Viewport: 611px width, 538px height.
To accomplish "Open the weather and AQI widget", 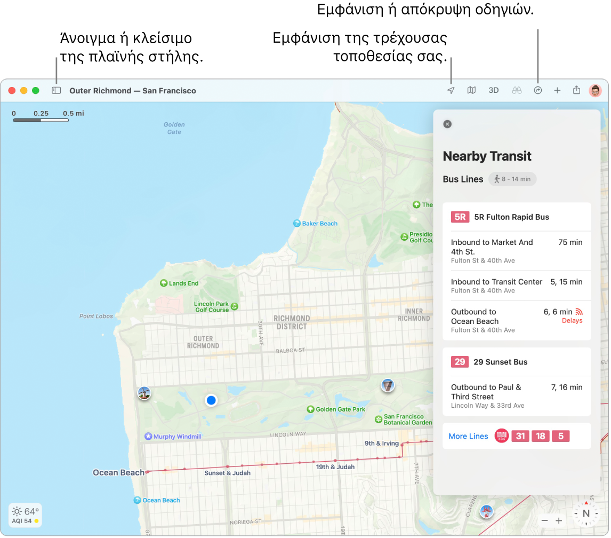I will (25, 515).
